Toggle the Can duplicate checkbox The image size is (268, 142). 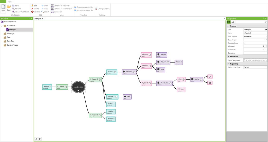click(x=244, y=43)
